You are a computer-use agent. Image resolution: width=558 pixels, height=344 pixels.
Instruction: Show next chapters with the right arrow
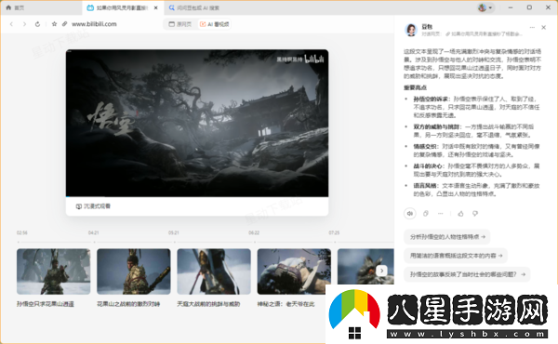click(x=381, y=271)
